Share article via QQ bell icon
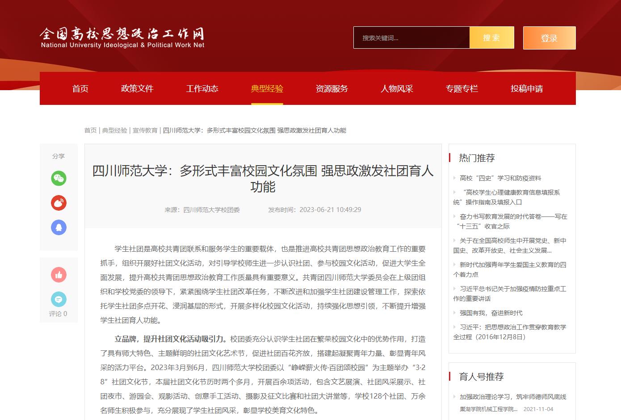Screen dimensions: 621x420 (59, 228)
